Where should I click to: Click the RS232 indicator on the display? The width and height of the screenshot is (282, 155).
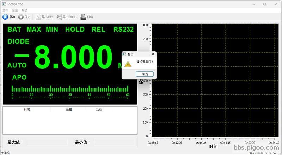pyautogui.click(x=123, y=30)
